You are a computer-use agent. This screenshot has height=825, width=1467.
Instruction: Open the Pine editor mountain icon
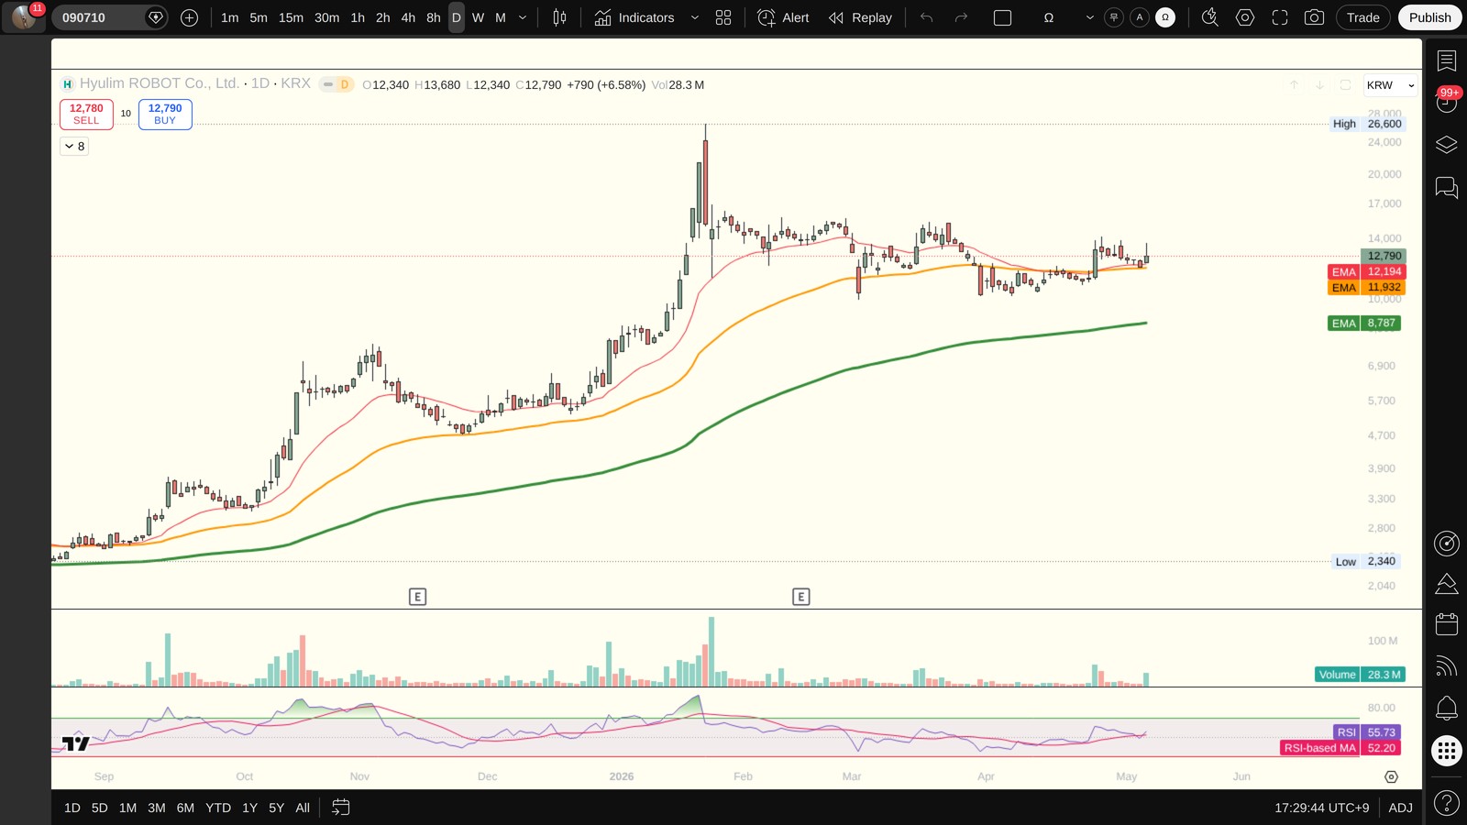(1447, 584)
